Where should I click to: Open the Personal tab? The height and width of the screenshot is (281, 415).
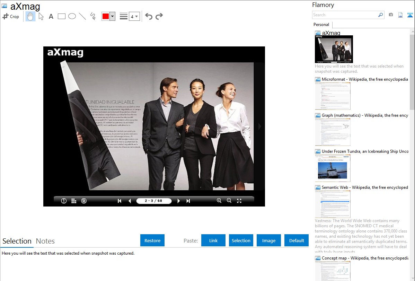321,25
